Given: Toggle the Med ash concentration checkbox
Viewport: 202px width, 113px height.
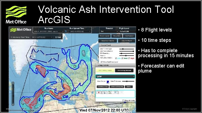Looking at the screenshot, I should [x=122, y=58].
